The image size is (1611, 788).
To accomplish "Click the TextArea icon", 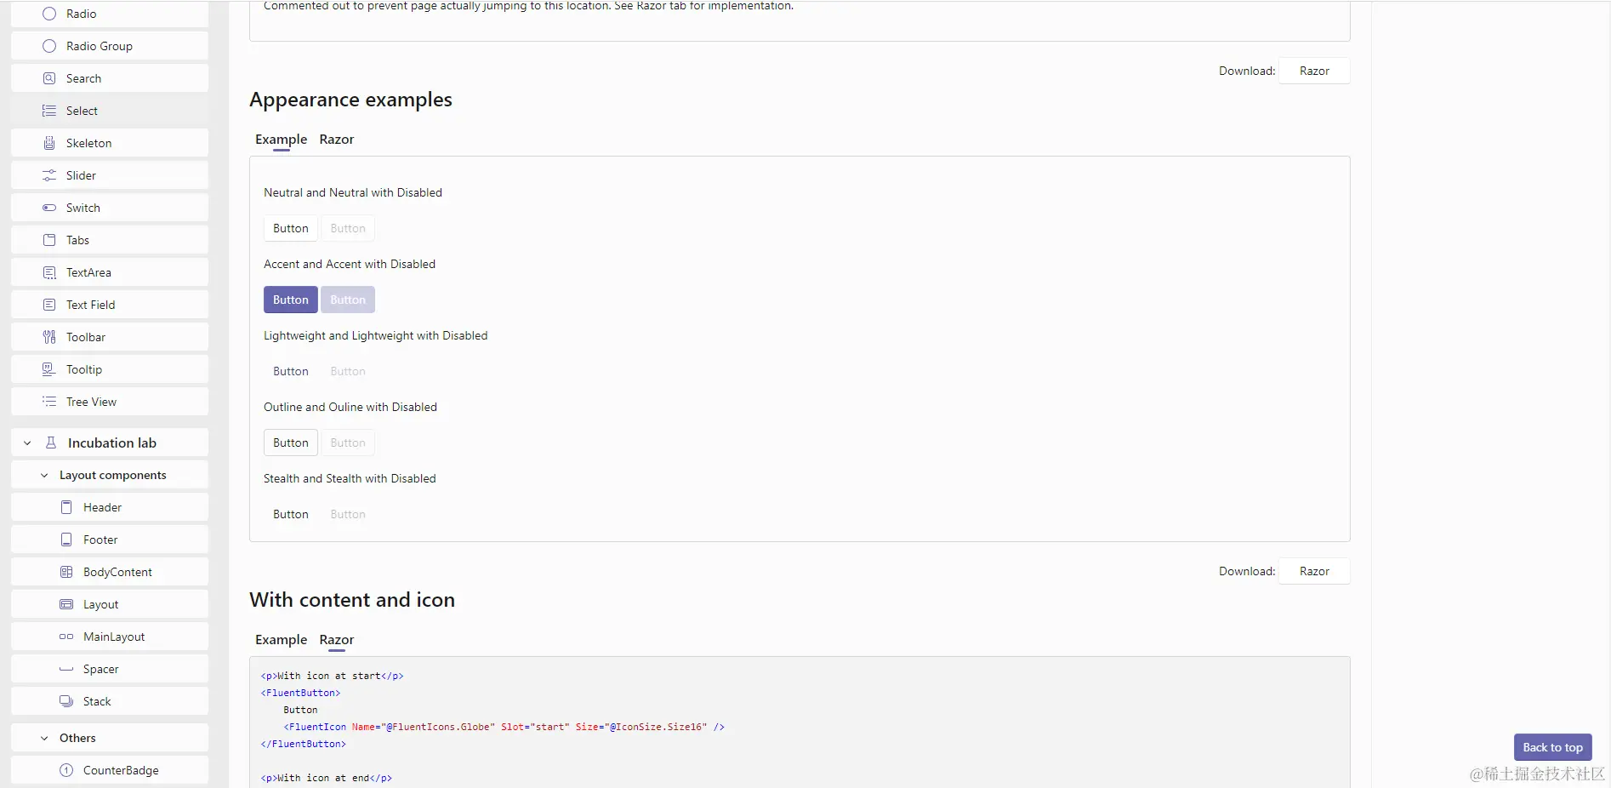I will point(49,272).
